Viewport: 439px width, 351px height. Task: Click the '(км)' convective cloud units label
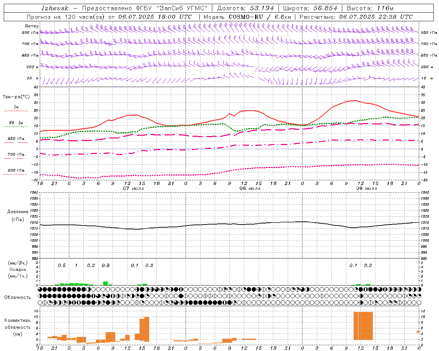[x=17, y=334]
